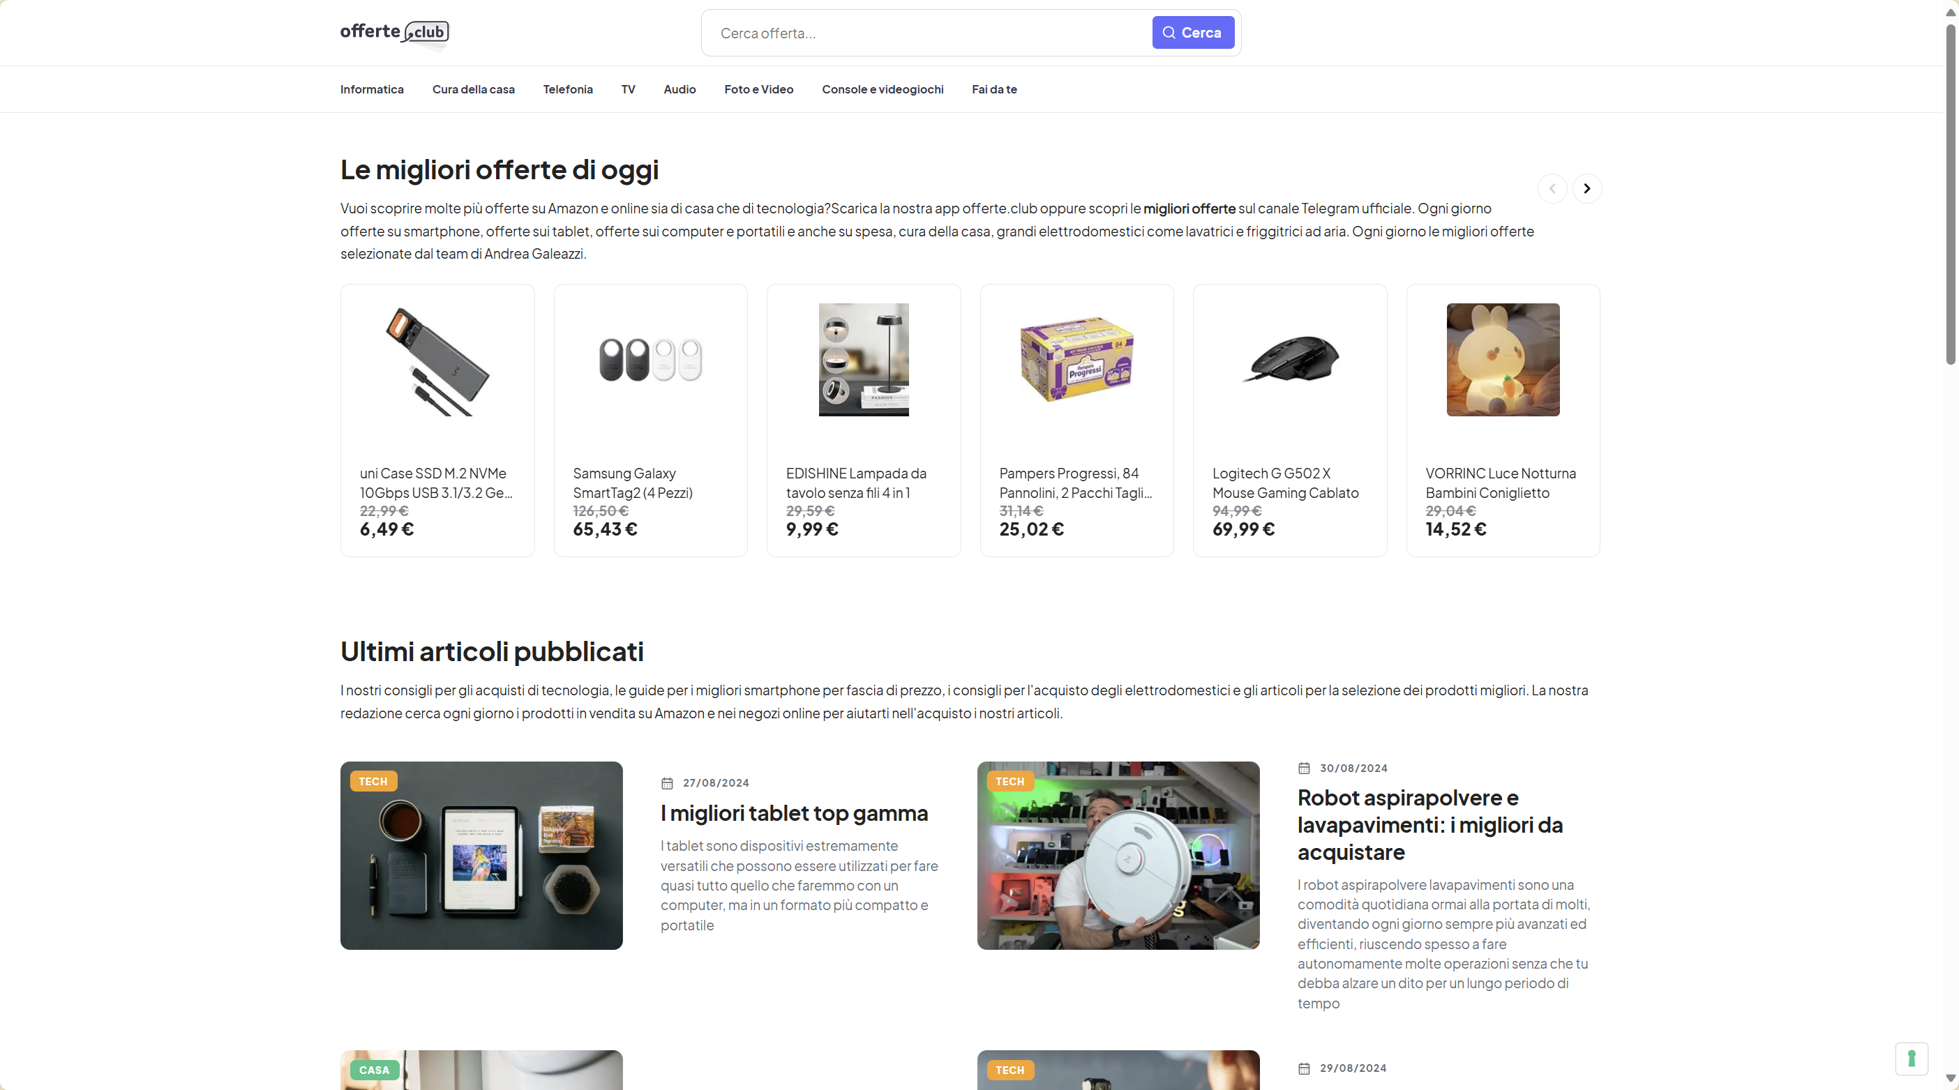Click the green floating icon bottom right
Screen dimensions: 1959x1090
[1911, 1058]
